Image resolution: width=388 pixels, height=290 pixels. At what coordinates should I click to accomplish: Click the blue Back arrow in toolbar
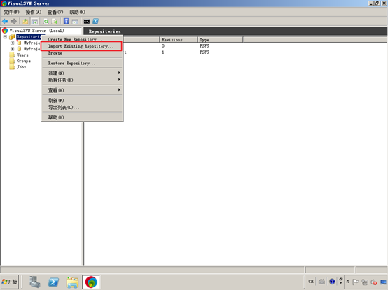pyautogui.click(x=5, y=22)
